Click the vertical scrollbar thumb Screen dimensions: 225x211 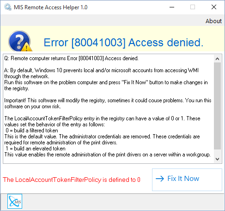(217, 106)
